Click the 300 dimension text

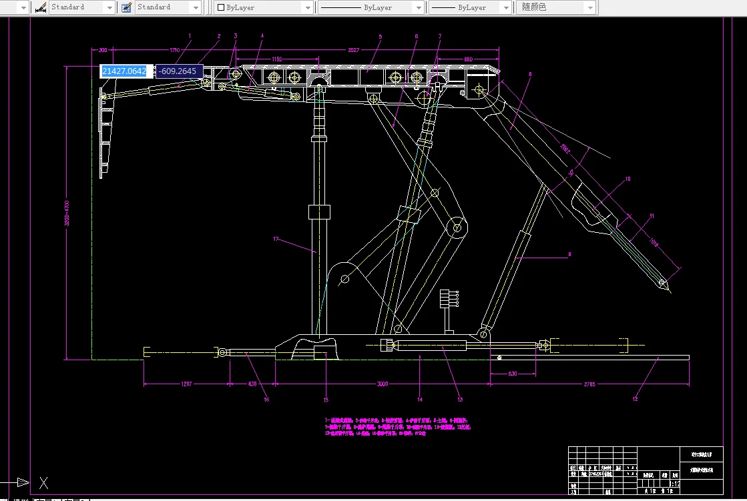[x=103, y=50]
